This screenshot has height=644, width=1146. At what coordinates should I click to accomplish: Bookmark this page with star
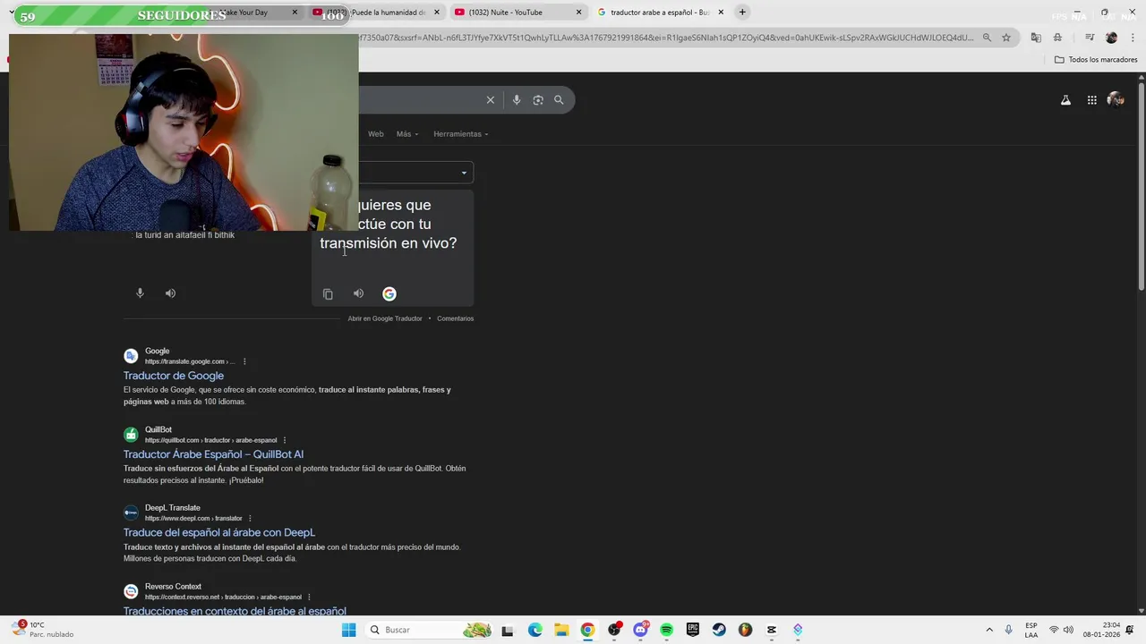[1006, 38]
